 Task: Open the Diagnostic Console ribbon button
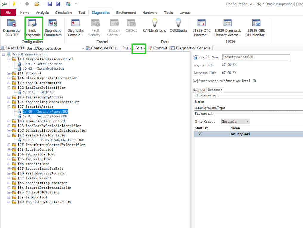tap(76, 28)
